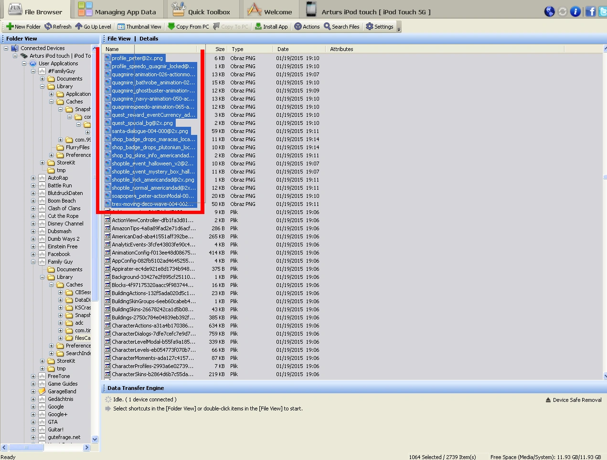Select file profile_peter@2x.png
Image resolution: width=607 pixels, height=460 pixels.
137,58
